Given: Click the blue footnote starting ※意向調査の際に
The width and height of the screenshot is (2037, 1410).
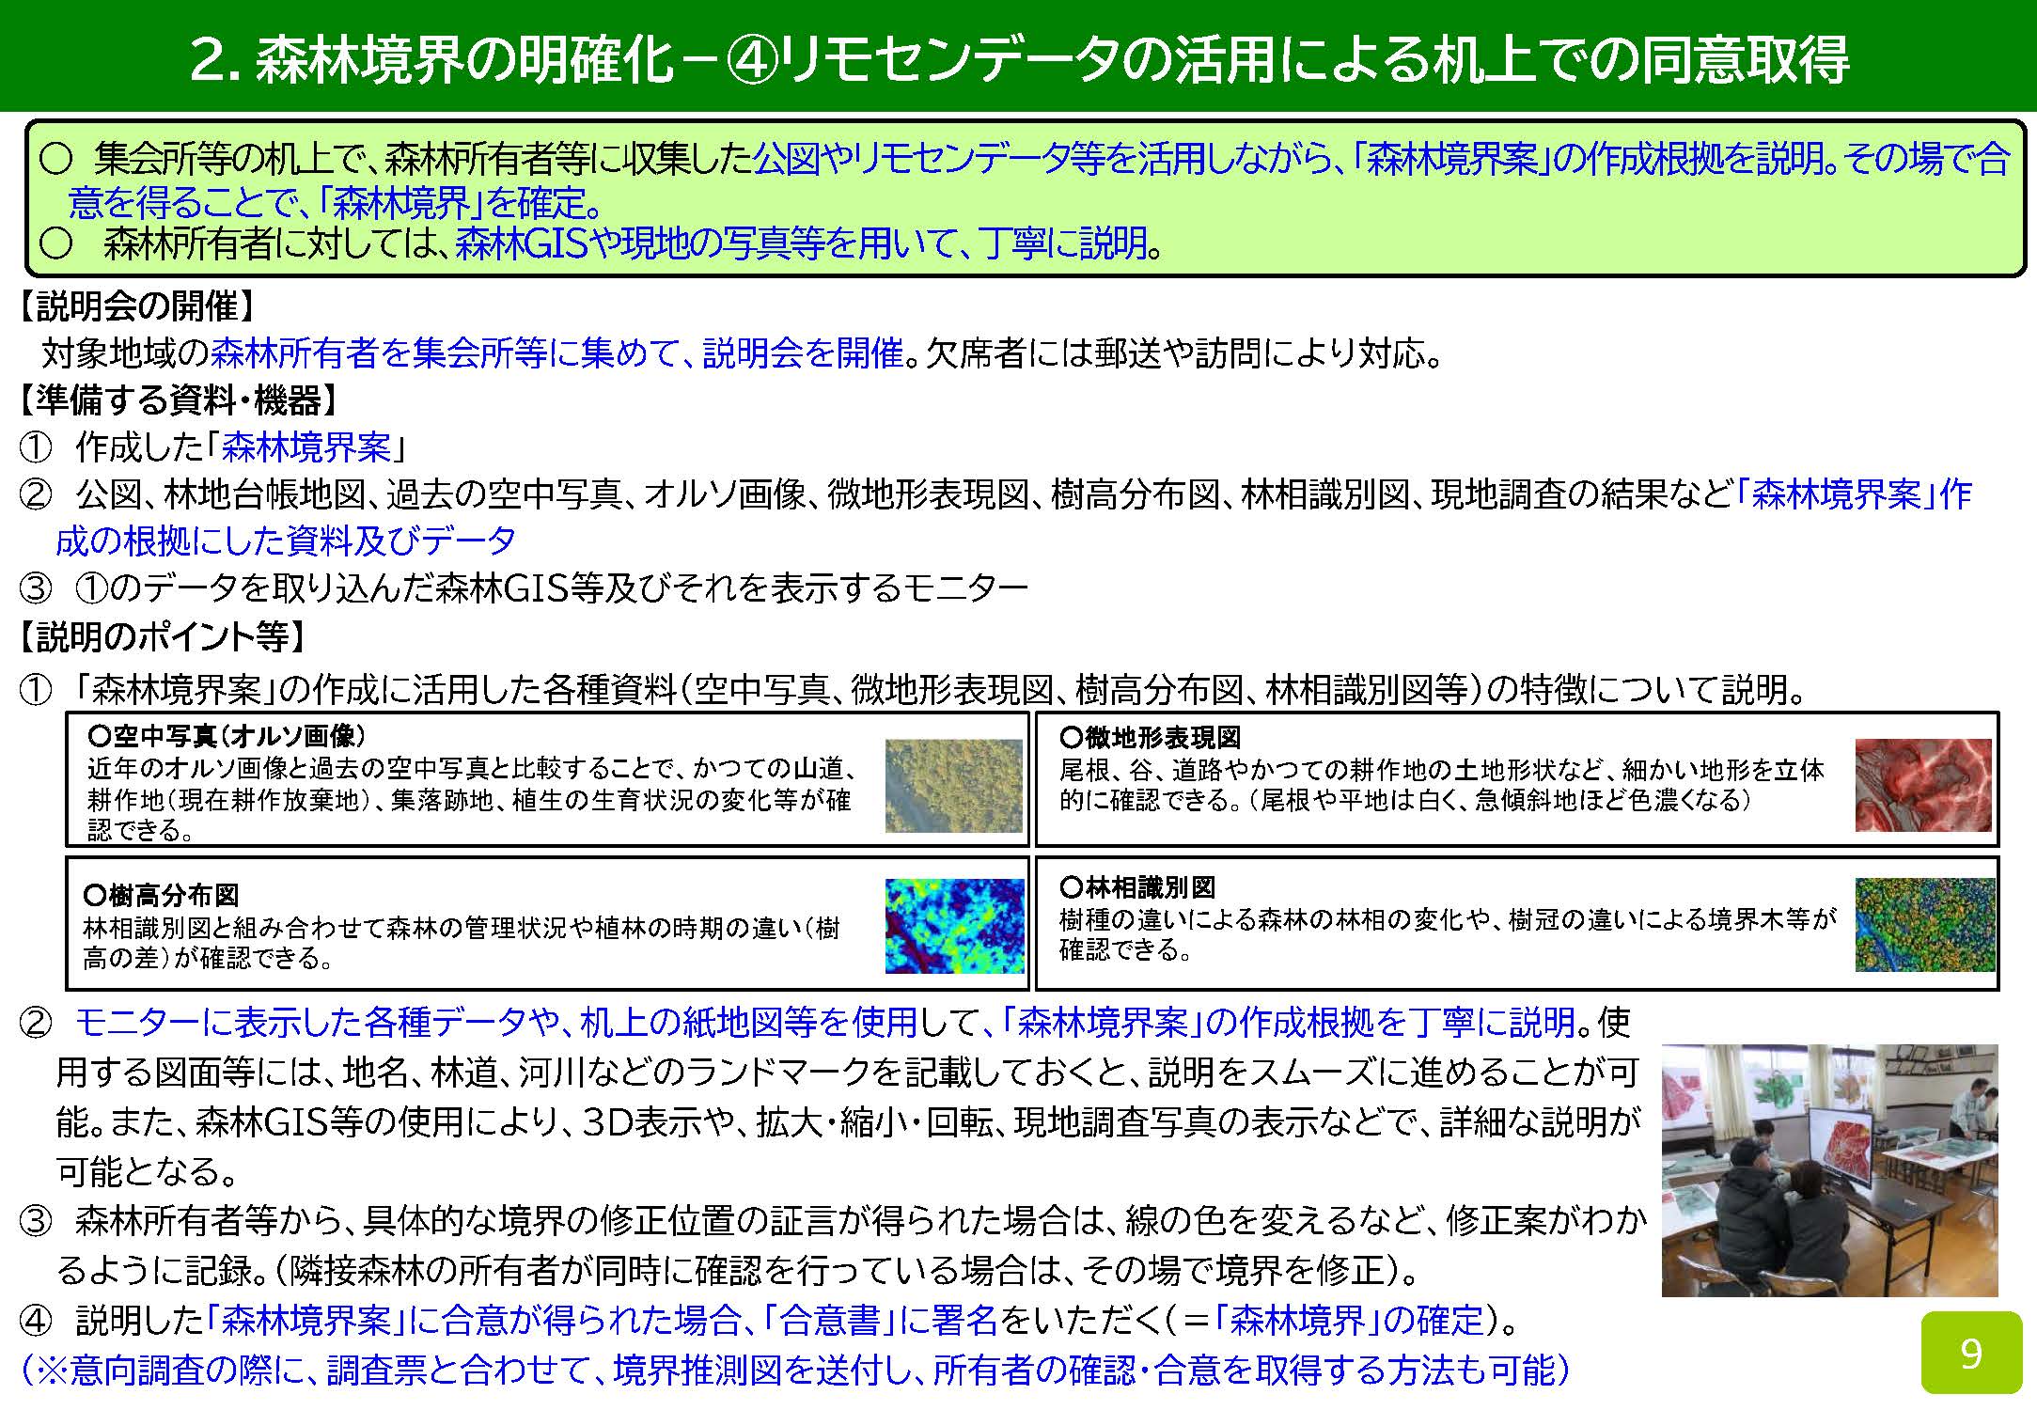Looking at the screenshot, I should (795, 1371).
